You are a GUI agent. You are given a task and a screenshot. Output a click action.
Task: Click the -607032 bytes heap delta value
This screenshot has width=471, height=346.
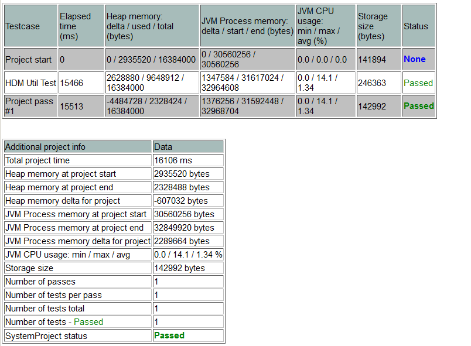point(180,201)
